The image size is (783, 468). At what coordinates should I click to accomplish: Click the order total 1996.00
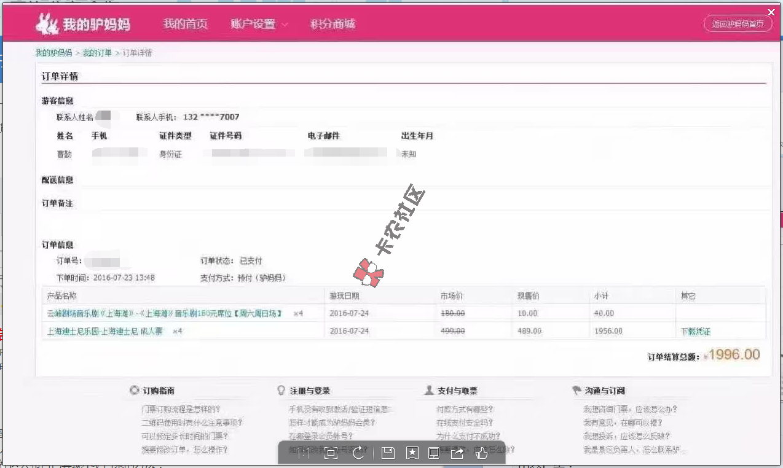coord(734,354)
